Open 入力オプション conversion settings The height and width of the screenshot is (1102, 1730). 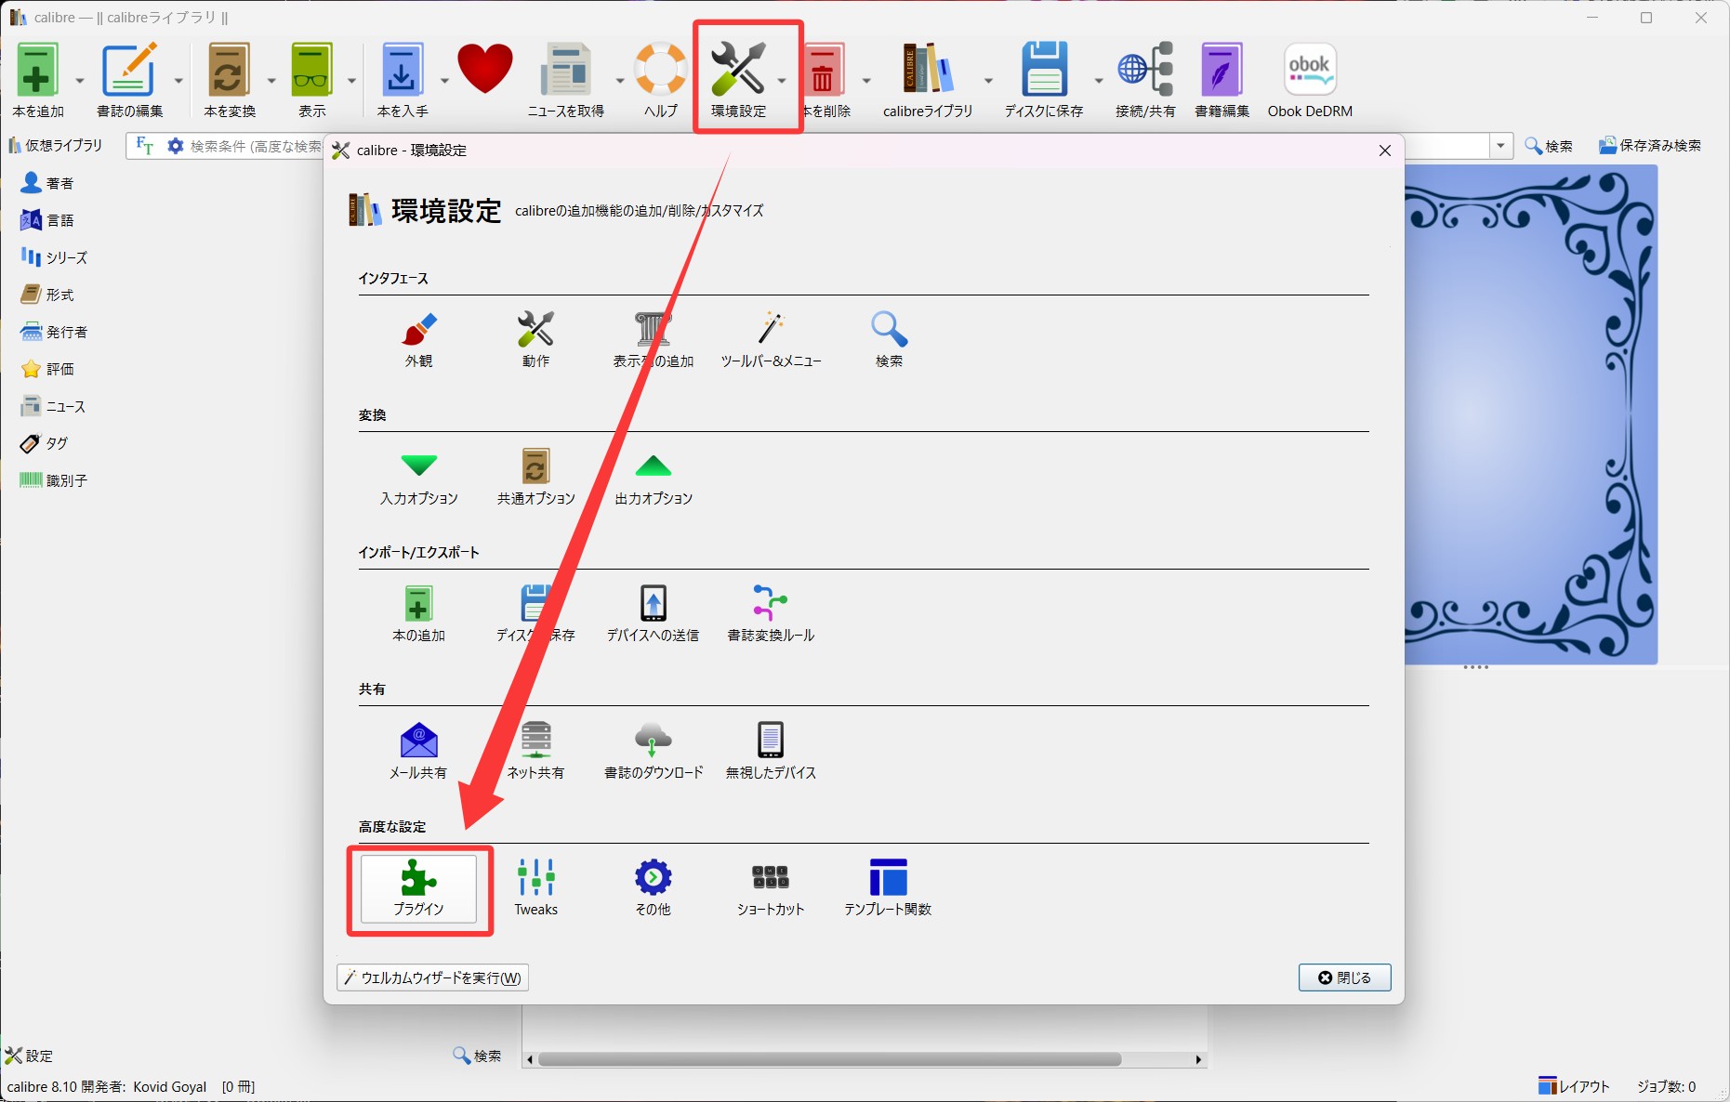(418, 478)
